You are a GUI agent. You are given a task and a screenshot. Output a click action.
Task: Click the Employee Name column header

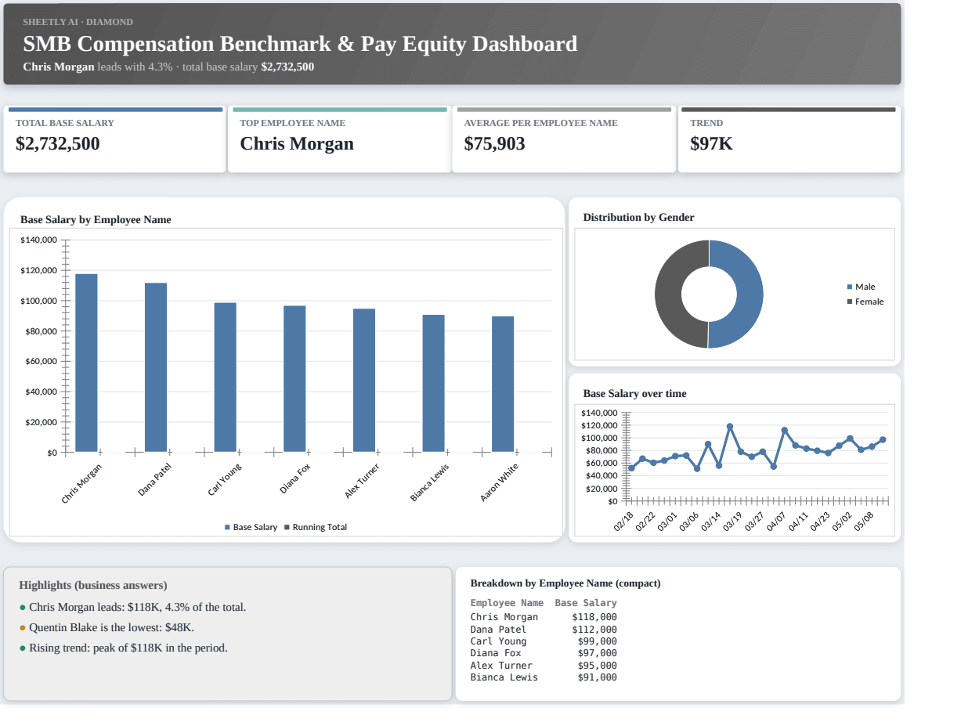point(507,603)
